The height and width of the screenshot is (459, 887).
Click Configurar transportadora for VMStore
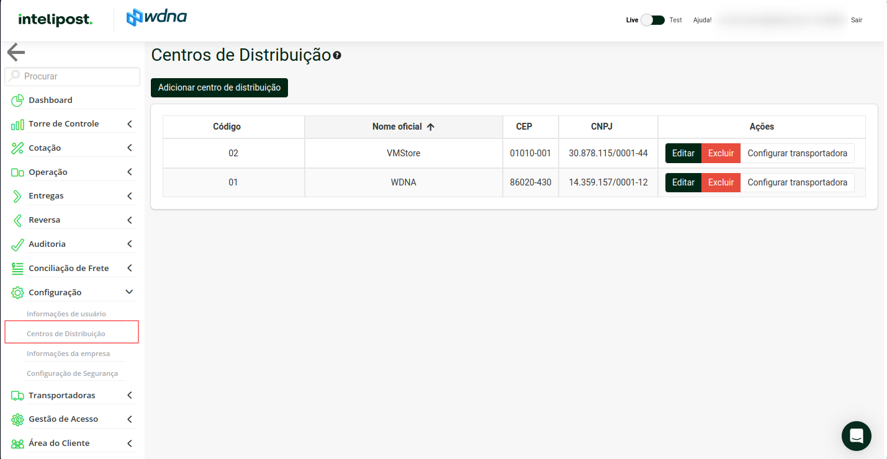pyautogui.click(x=797, y=153)
